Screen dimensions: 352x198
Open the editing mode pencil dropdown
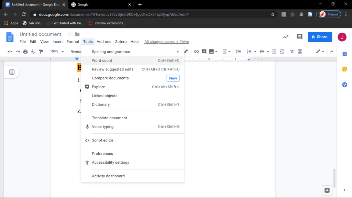(x=320, y=52)
